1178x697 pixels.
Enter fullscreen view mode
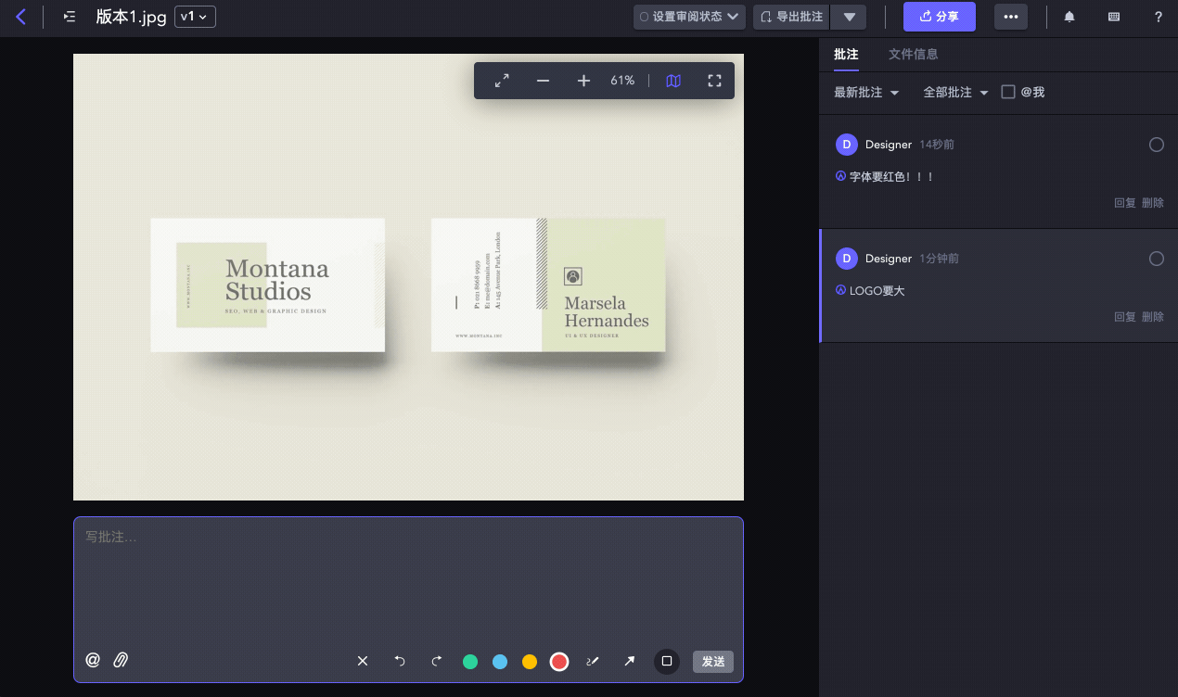[x=714, y=82]
